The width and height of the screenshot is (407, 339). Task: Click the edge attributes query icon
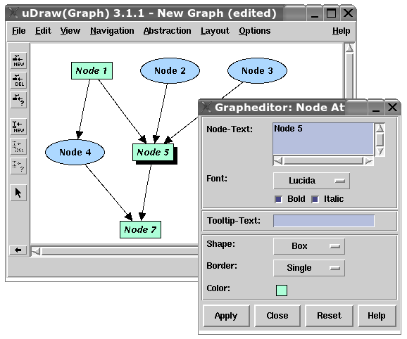18,166
